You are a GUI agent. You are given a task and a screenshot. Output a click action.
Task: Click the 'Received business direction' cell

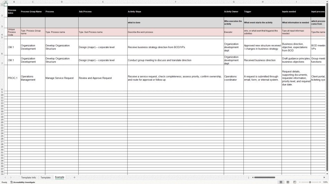click(x=263, y=60)
